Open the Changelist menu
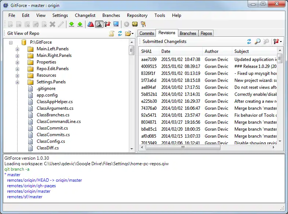Image resolution: width=288 pixels, height=214 pixels. pyautogui.click(x=85, y=15)
